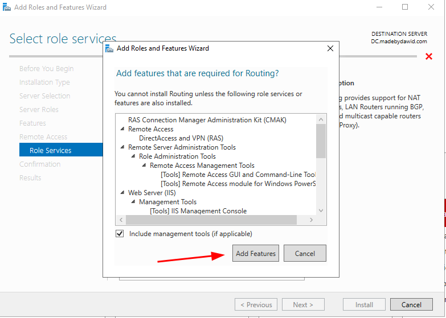This screenshot has height=318, width=446.
Task: Close the inner wizard dialog with X
Action: tap(330, 49)
